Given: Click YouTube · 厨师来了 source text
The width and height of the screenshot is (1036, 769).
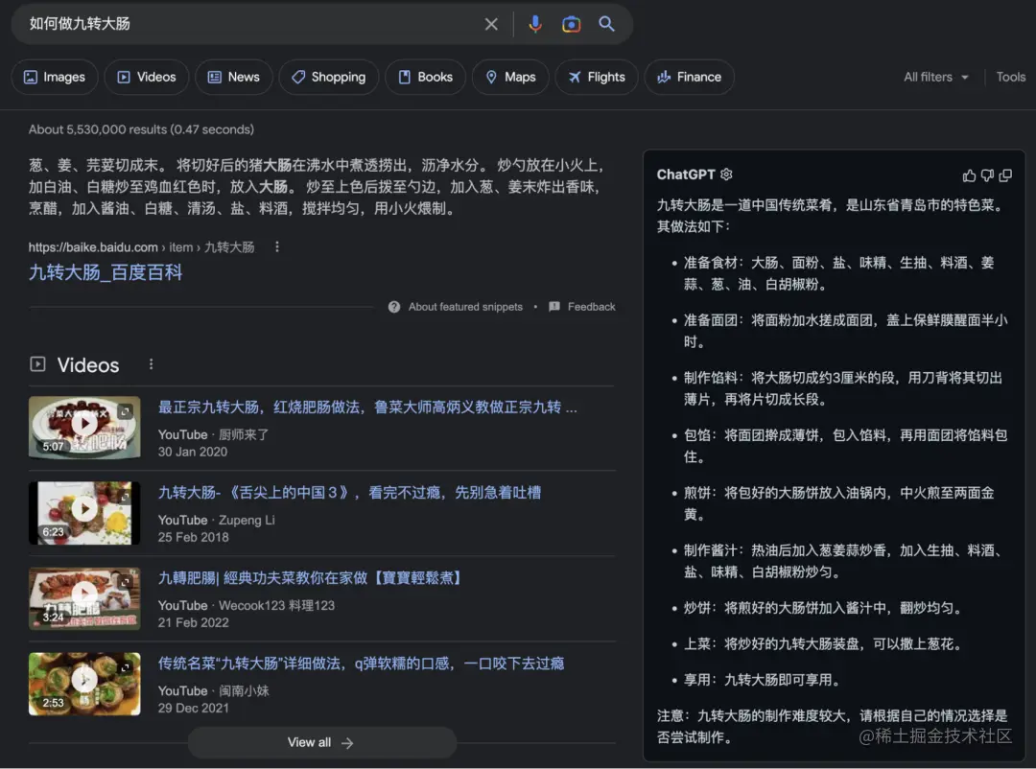Looking at the screenshot, I should tap(213, 434).
